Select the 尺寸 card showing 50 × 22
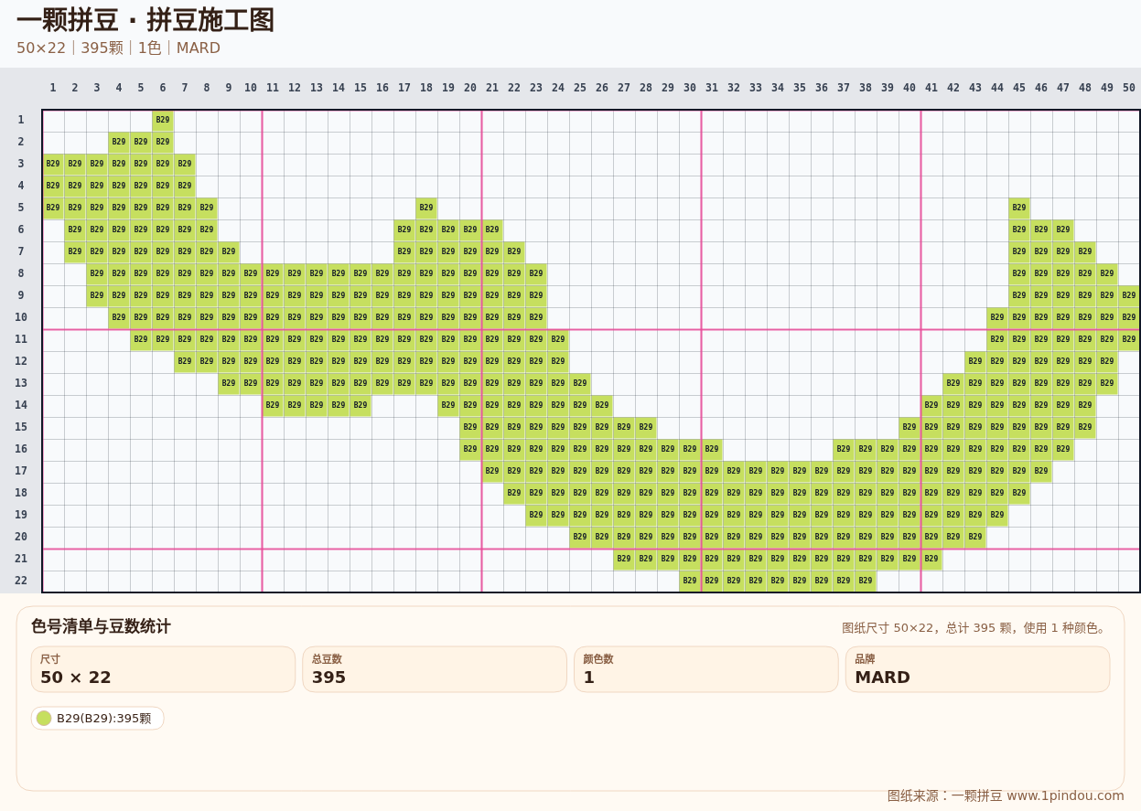This screenshot has height=811, width=1141. [x=163, y=669]
